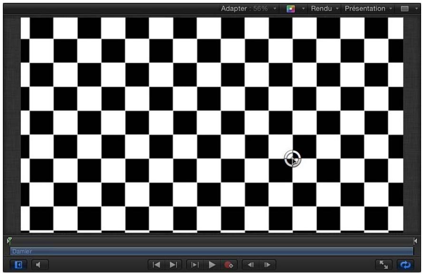Step to next frame
The width and height of the screenshot is (423, 273).
pos(267,265)
